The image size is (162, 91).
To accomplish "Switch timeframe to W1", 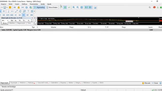I will pyautogui.click(x=28, y=15).
